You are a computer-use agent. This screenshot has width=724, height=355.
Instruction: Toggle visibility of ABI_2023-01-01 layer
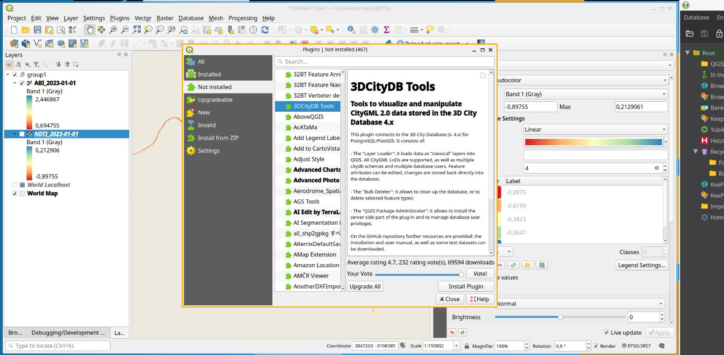(22, 83)
